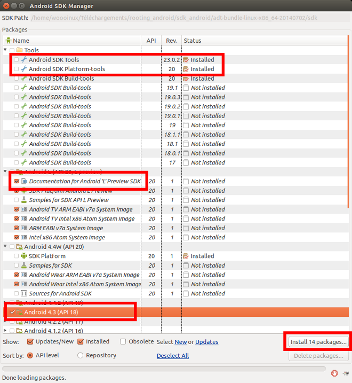Click installed status icon for SDK Platform
The image size is (352, 383).
pos(186,256)
